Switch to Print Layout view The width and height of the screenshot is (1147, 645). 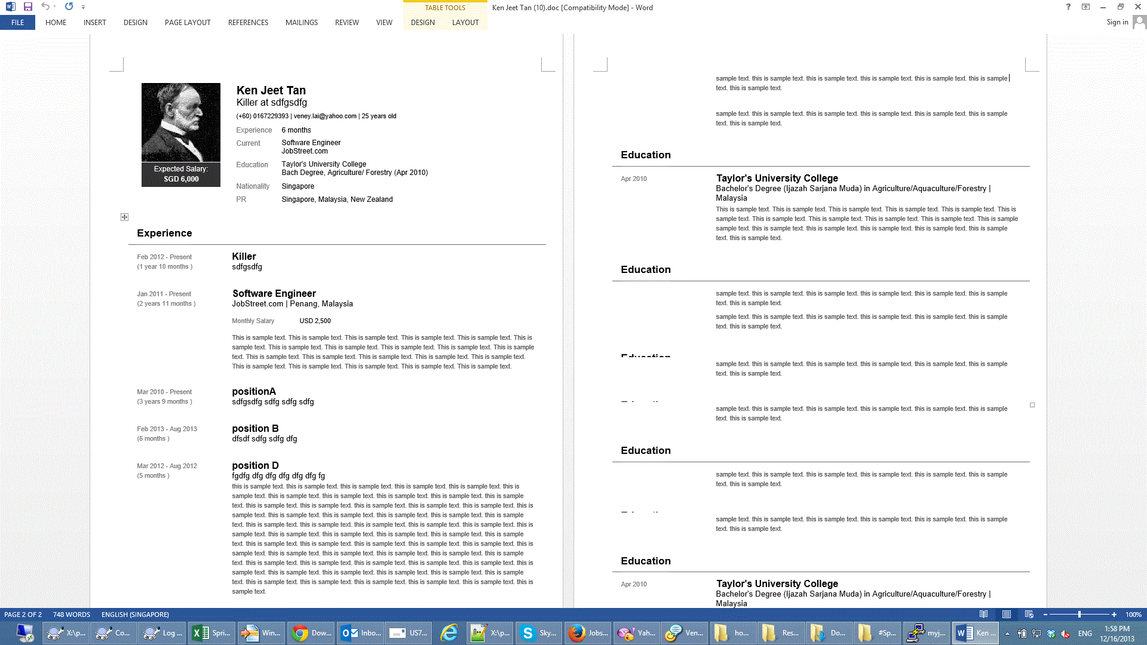click(x=1006, y=615)
